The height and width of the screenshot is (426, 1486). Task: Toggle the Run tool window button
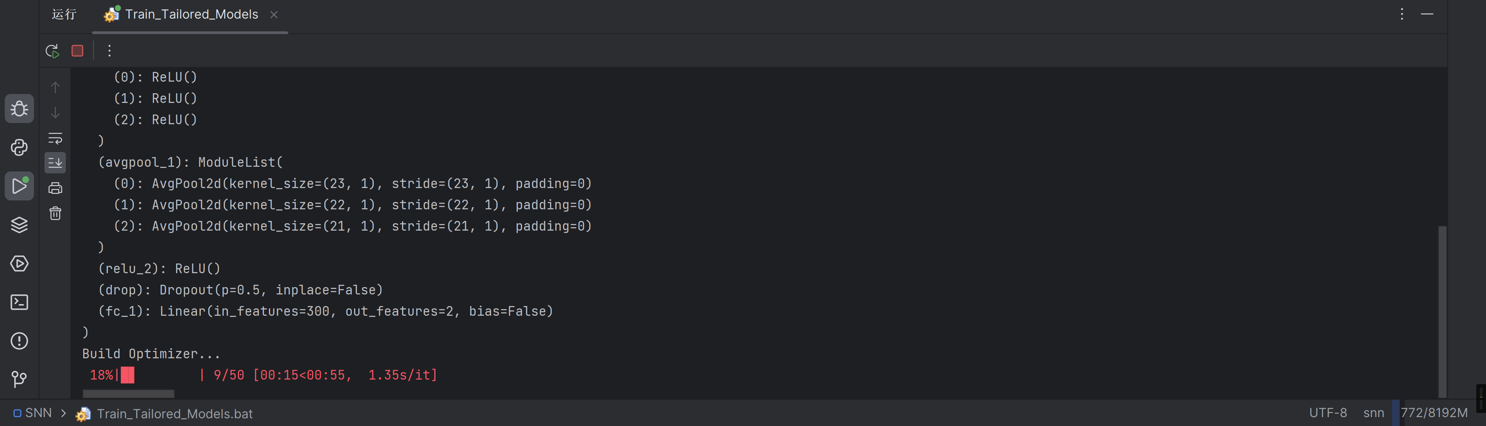[x=19, y=186]
